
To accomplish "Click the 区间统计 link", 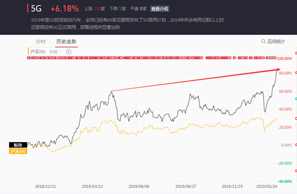I will point(276,41).
